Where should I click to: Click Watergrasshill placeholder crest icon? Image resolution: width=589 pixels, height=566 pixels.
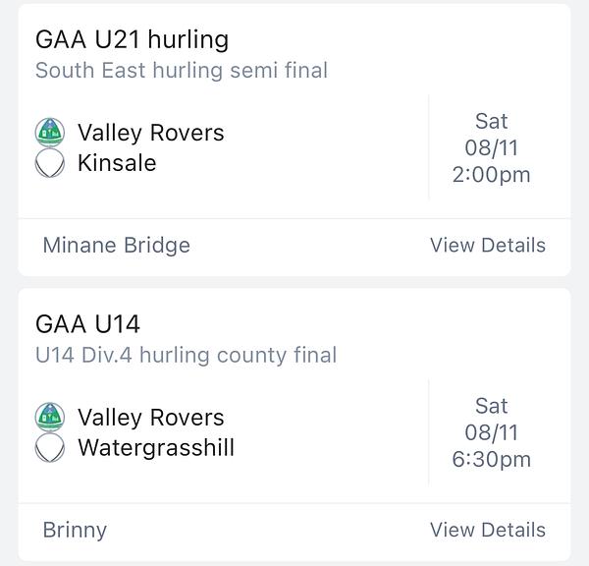pyautogui.click(x=50, y=448)
